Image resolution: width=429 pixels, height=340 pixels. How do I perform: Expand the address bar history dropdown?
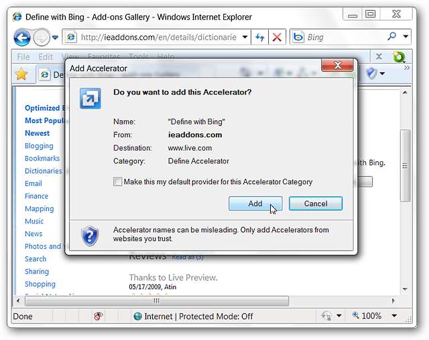click(245, 37)
